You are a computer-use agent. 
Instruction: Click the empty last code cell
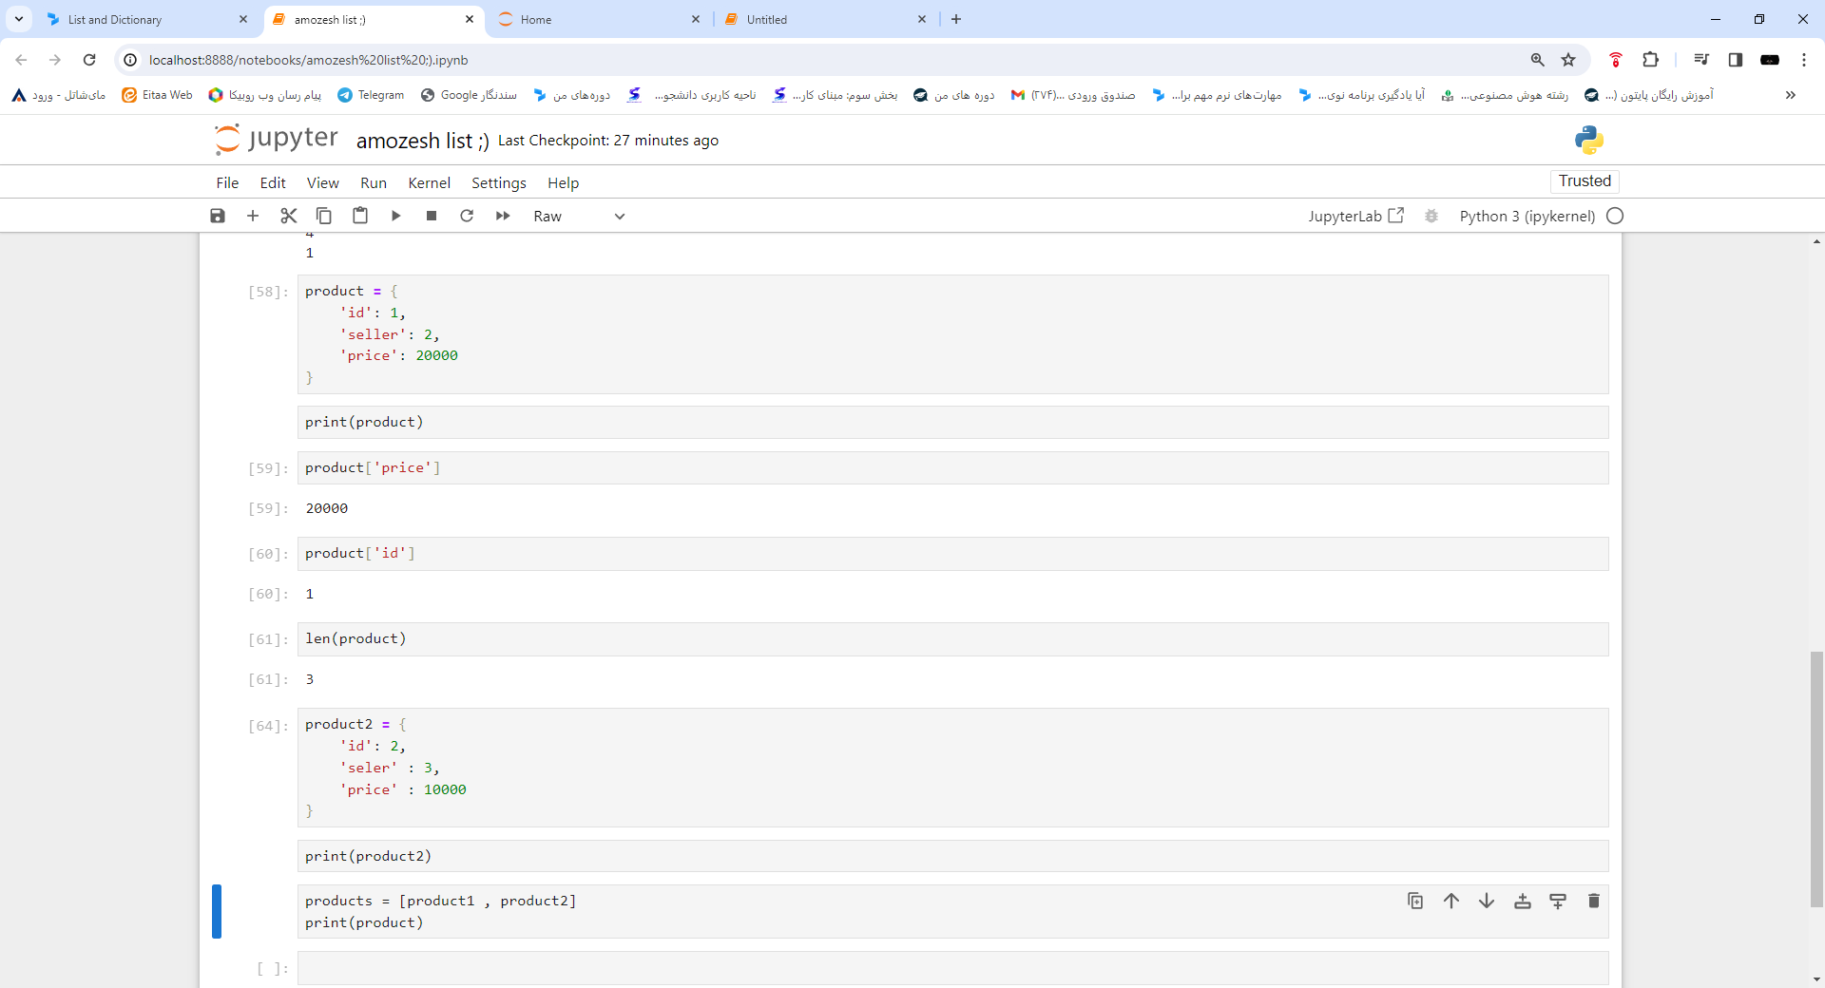tap(952, 968)
